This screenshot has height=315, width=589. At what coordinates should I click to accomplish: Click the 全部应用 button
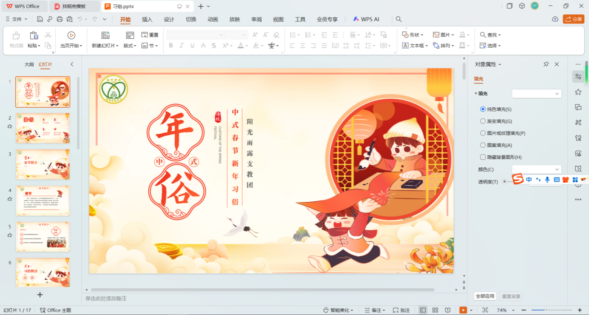coord(485,296)
